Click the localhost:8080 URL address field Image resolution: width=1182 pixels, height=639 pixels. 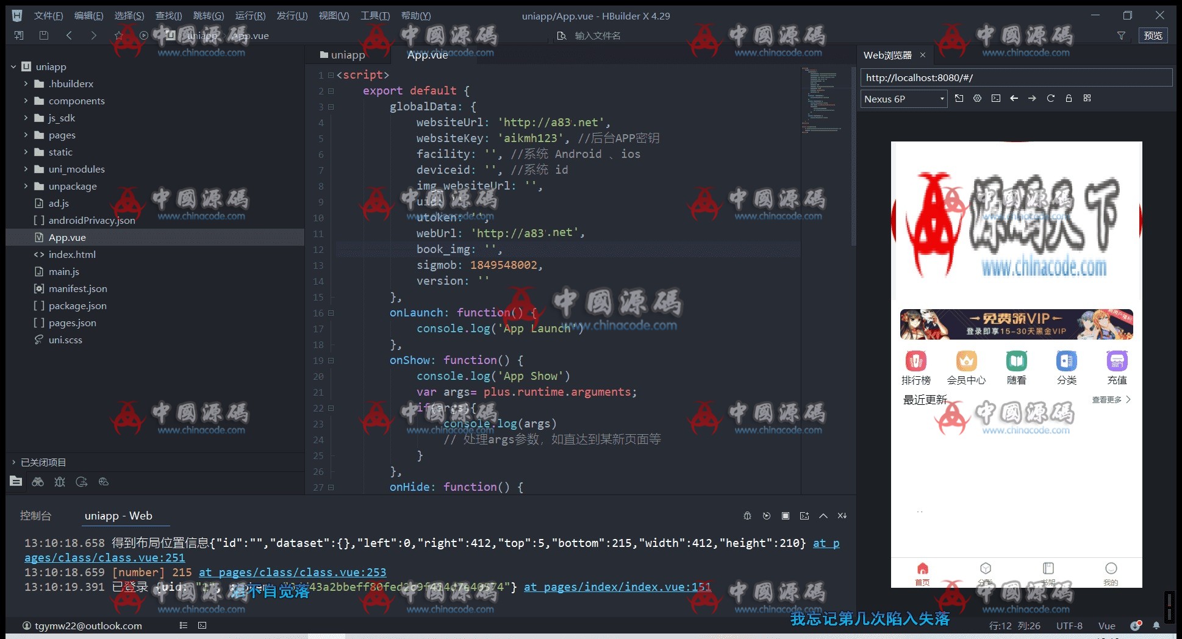coord(1015,78)
